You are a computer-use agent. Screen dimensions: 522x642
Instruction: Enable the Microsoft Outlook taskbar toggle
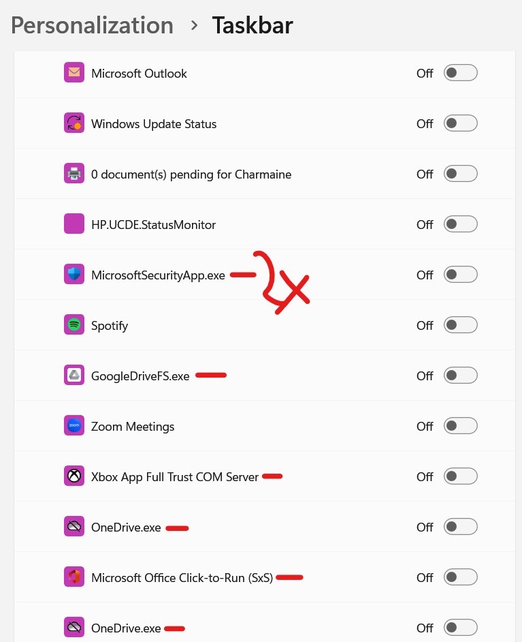(x=460, y=73)
